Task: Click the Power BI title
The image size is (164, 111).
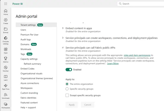Action: point(18,4)
